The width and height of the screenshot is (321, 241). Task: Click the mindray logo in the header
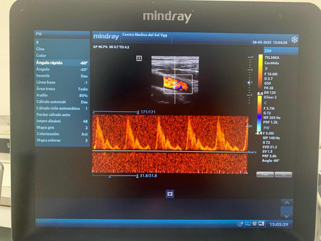coord(106,37)
